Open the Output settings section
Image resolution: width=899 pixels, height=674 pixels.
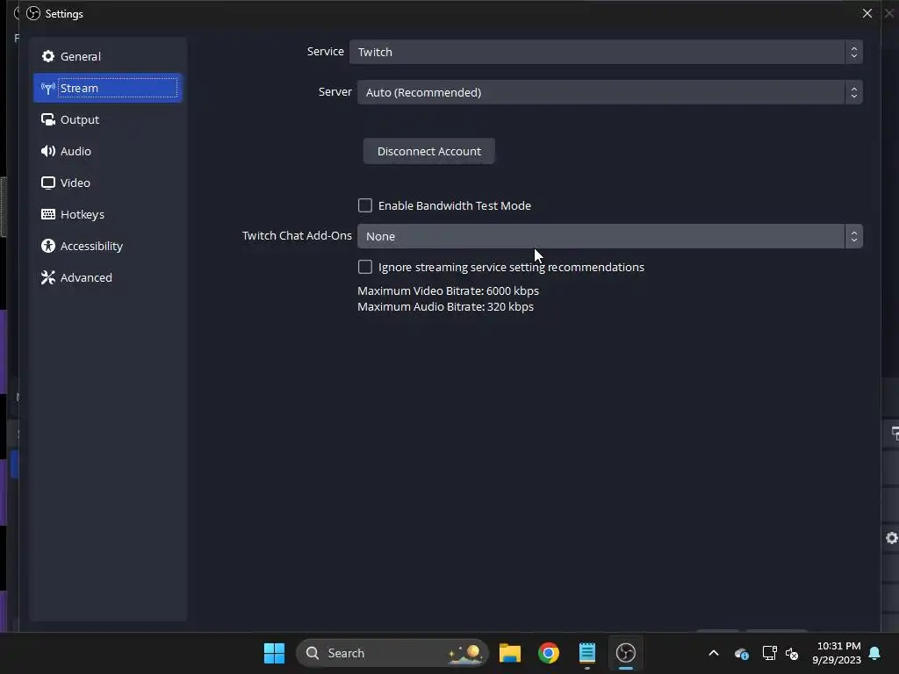[x=108, y=119]
